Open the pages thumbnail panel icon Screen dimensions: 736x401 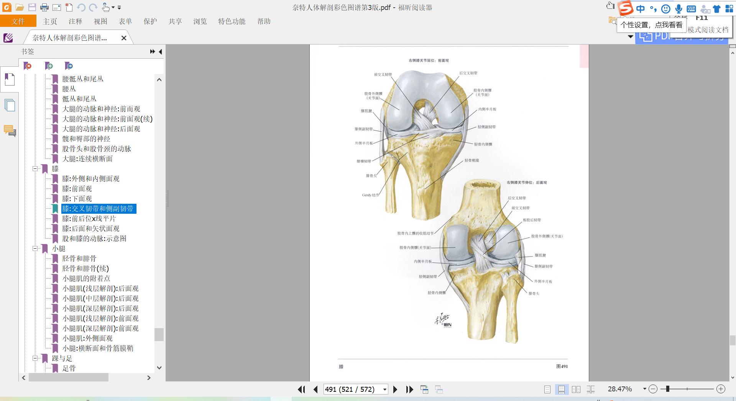tap(10, 105)
